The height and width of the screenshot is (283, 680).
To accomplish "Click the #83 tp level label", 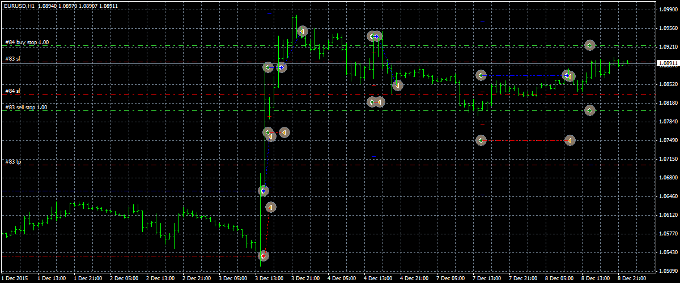I will [13, 162].
